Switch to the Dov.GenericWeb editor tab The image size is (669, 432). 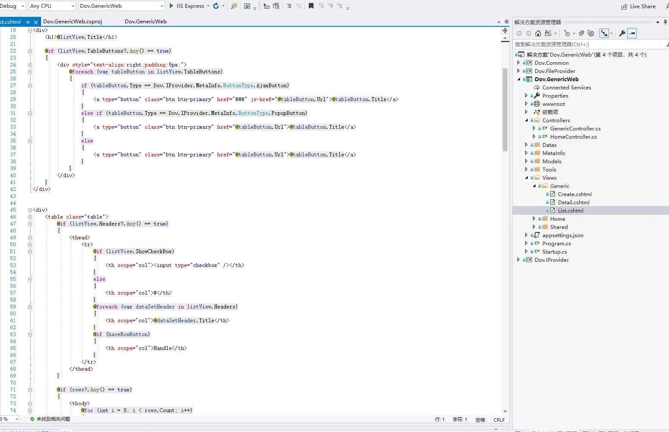[x=146, y=22]
